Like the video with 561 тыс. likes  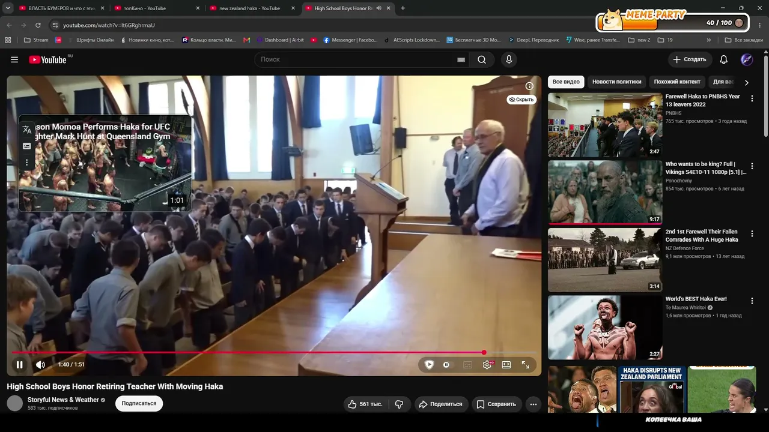[x=365, y=404]
